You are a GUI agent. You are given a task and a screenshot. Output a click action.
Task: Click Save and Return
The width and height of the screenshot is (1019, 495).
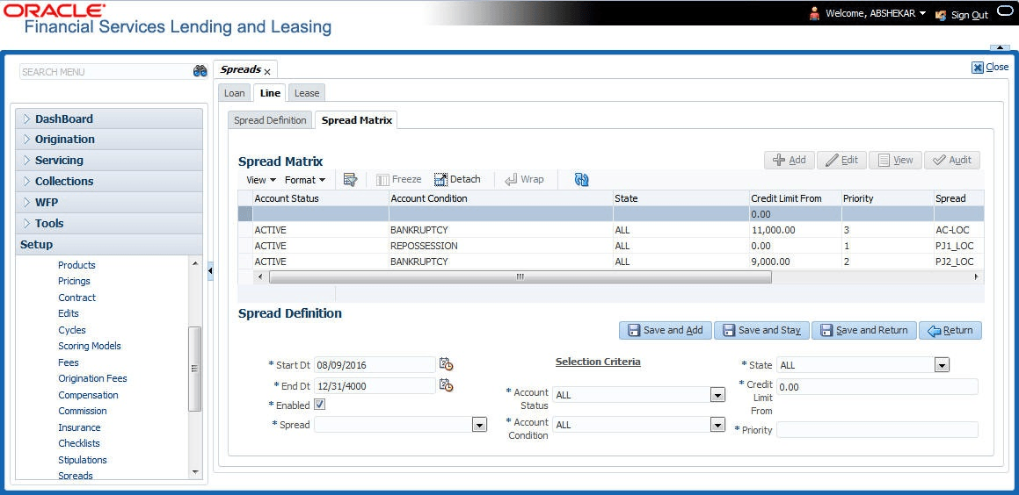(864, 330)
